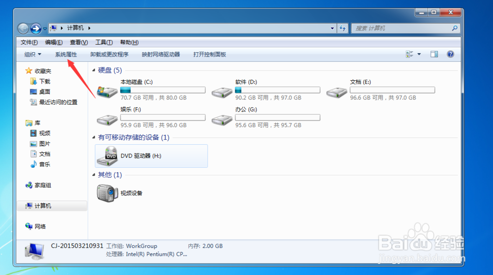Click the E: drive usage bar

[392, 90]
